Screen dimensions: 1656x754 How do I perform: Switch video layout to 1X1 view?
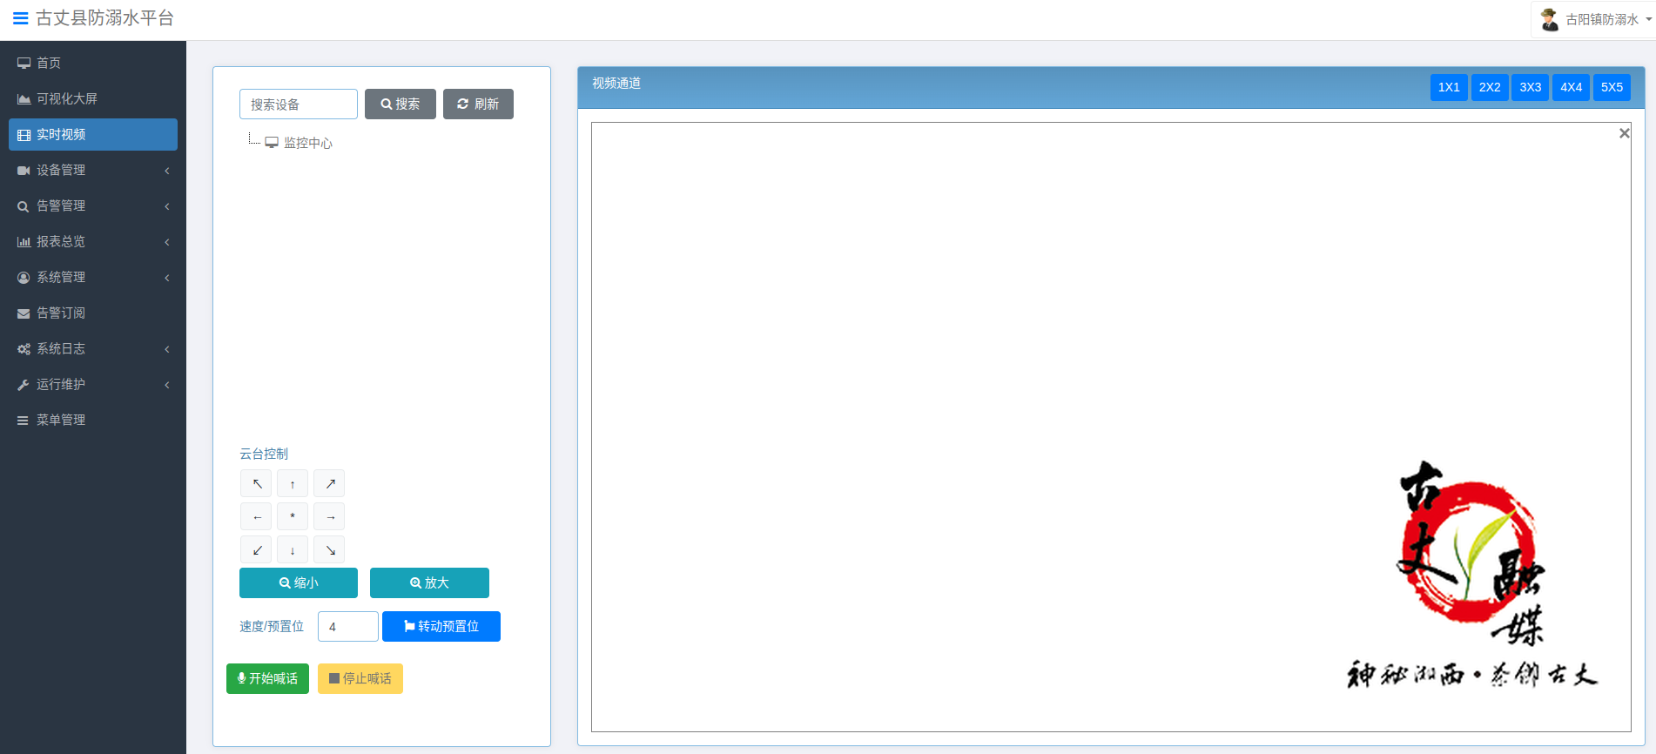(x=1448, y=87)
